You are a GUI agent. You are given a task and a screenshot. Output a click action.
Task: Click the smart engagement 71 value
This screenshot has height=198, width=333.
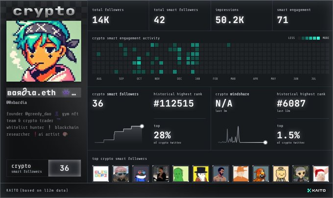pos(283,20)
